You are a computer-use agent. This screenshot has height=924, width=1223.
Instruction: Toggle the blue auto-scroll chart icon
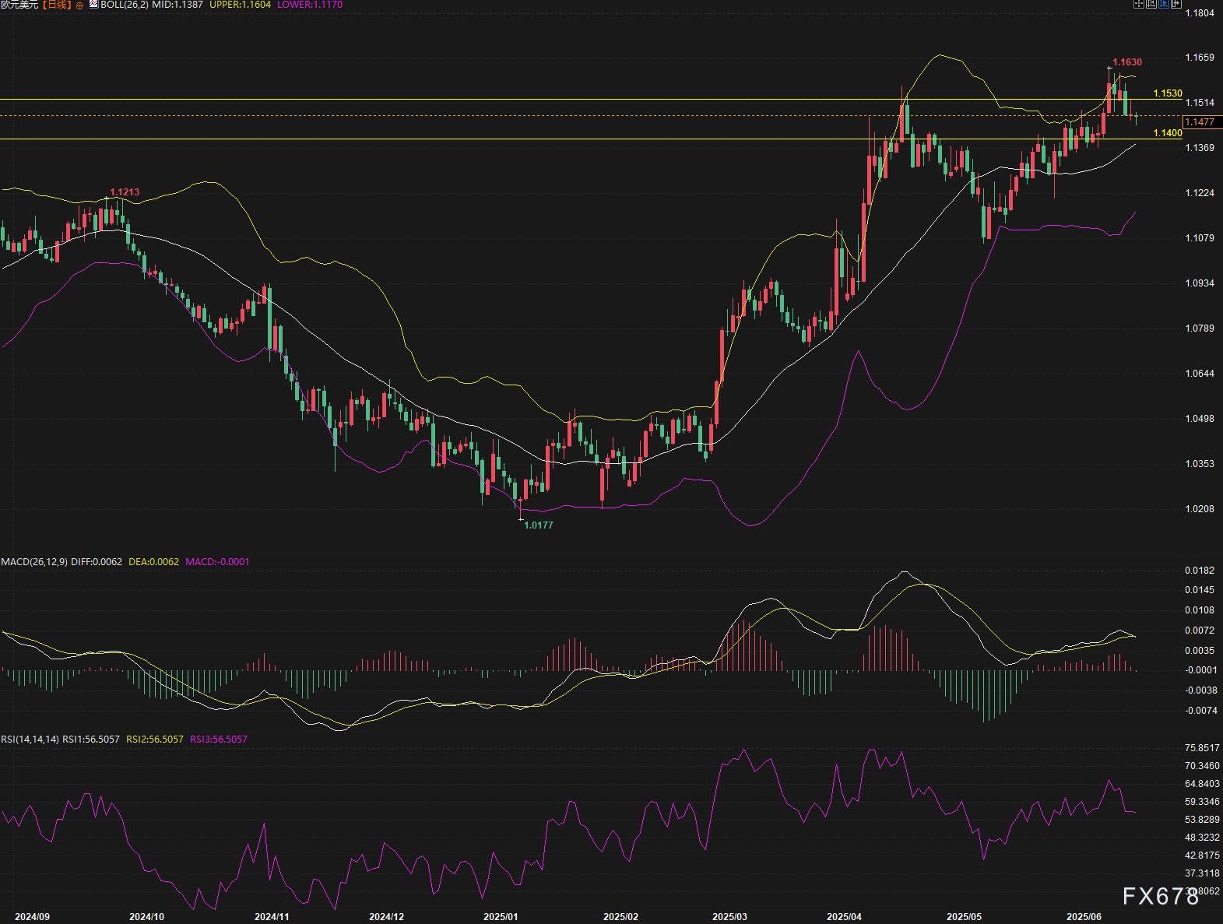click(x=1165, y=4)
